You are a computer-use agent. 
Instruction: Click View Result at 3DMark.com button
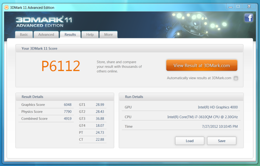tap(202, 66)
